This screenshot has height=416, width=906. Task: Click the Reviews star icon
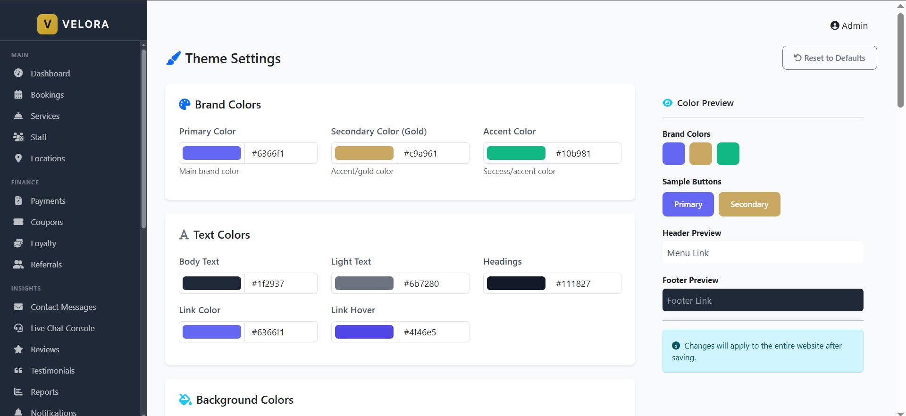18,349
